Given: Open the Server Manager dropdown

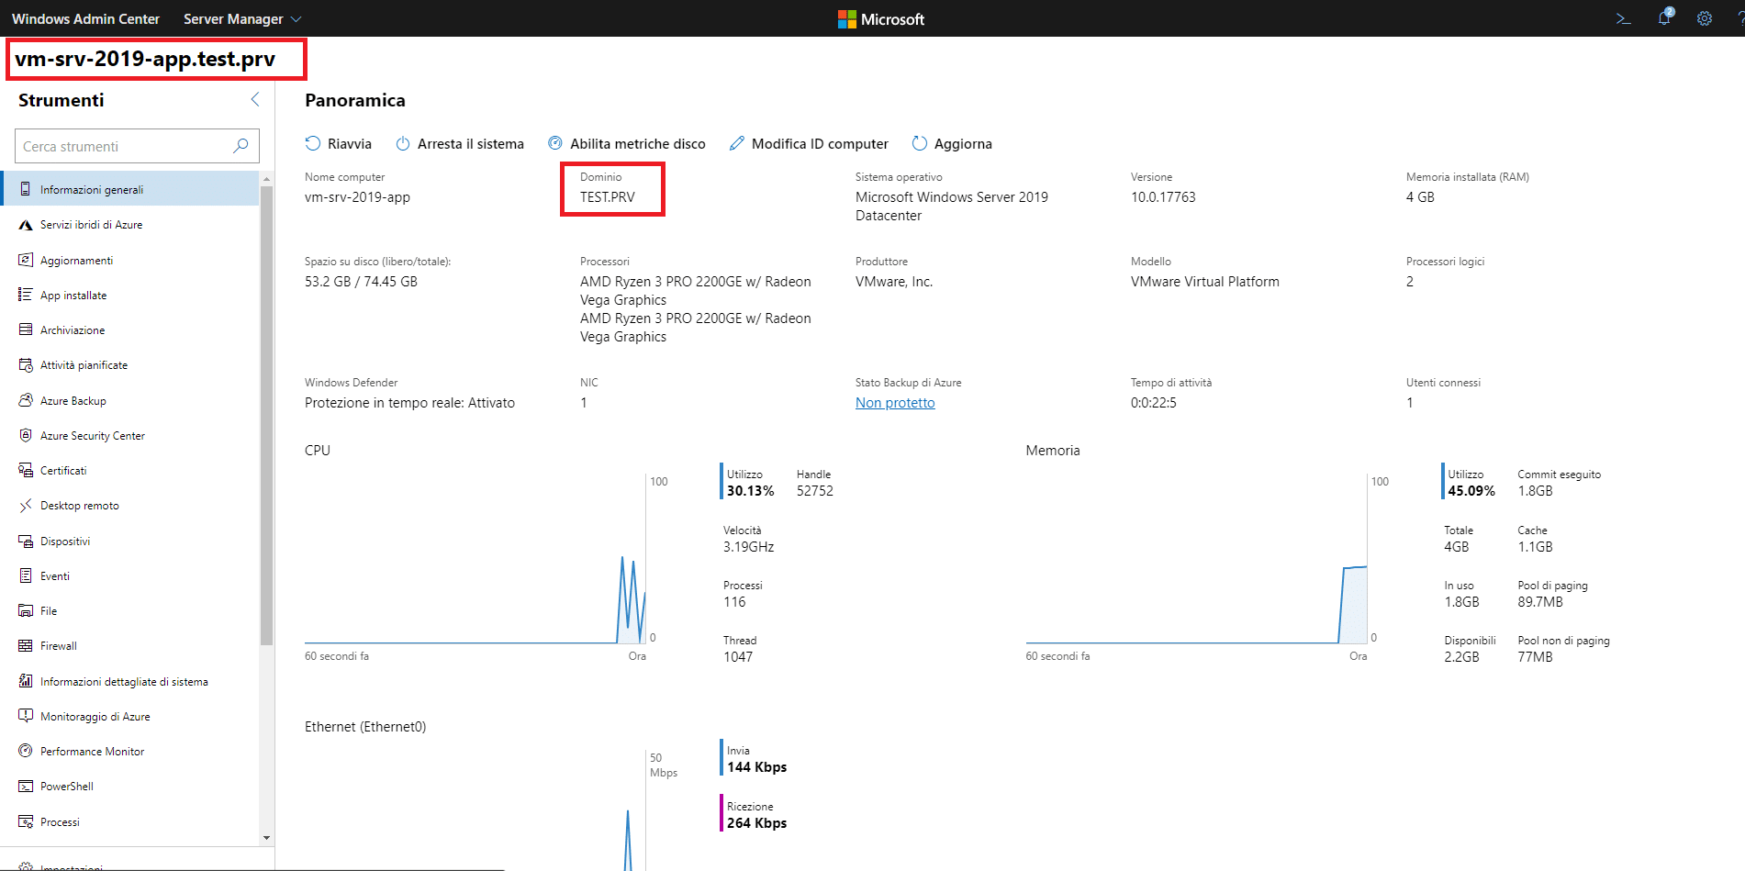Looking at the screenshot, I should [242, 18].
